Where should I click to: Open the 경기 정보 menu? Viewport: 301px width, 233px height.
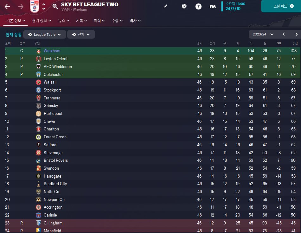click(41, 21)
